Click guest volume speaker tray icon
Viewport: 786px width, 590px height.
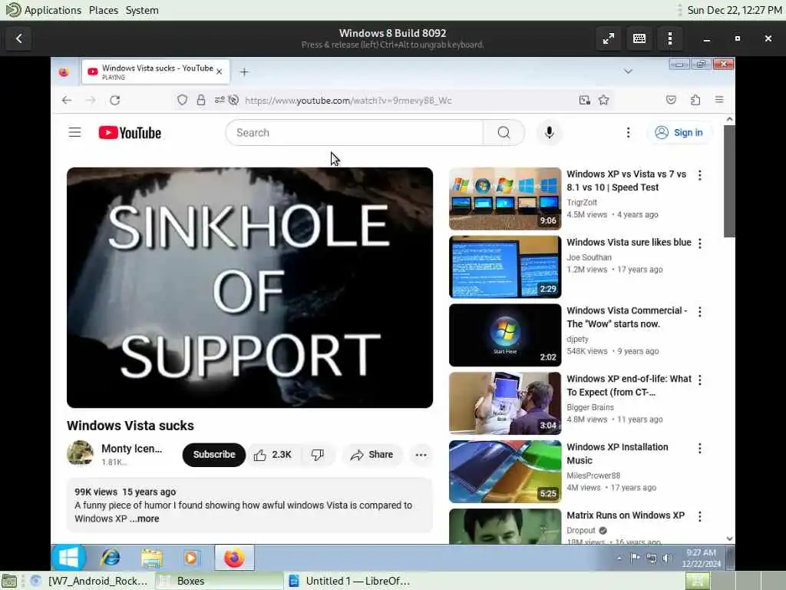tap(667, 558)
